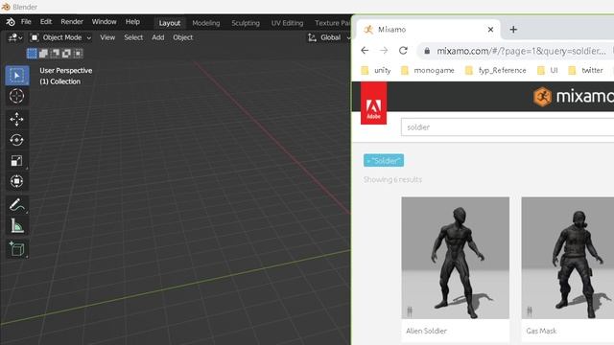Open Blender Window menu

pyautogui.click(x=104, y=22)
